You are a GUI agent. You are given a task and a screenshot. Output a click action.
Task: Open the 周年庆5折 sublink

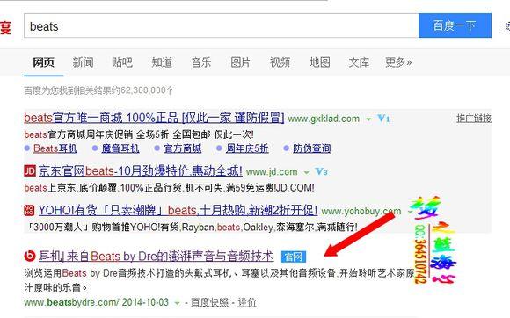point(247,148)
